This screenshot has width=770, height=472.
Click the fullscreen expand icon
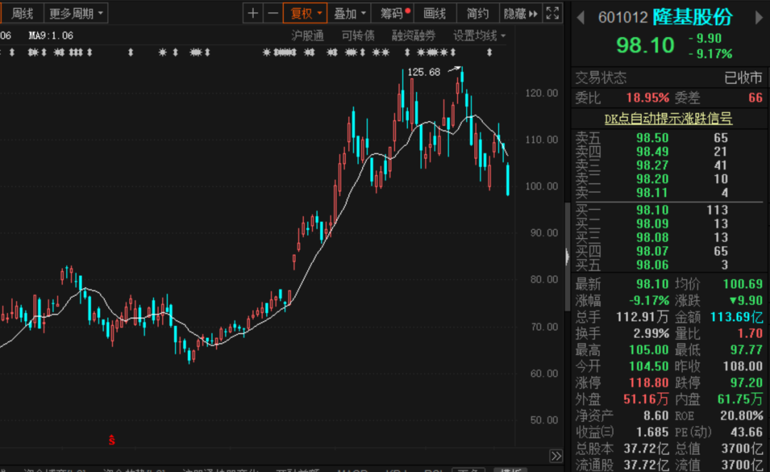pos(553,13)
